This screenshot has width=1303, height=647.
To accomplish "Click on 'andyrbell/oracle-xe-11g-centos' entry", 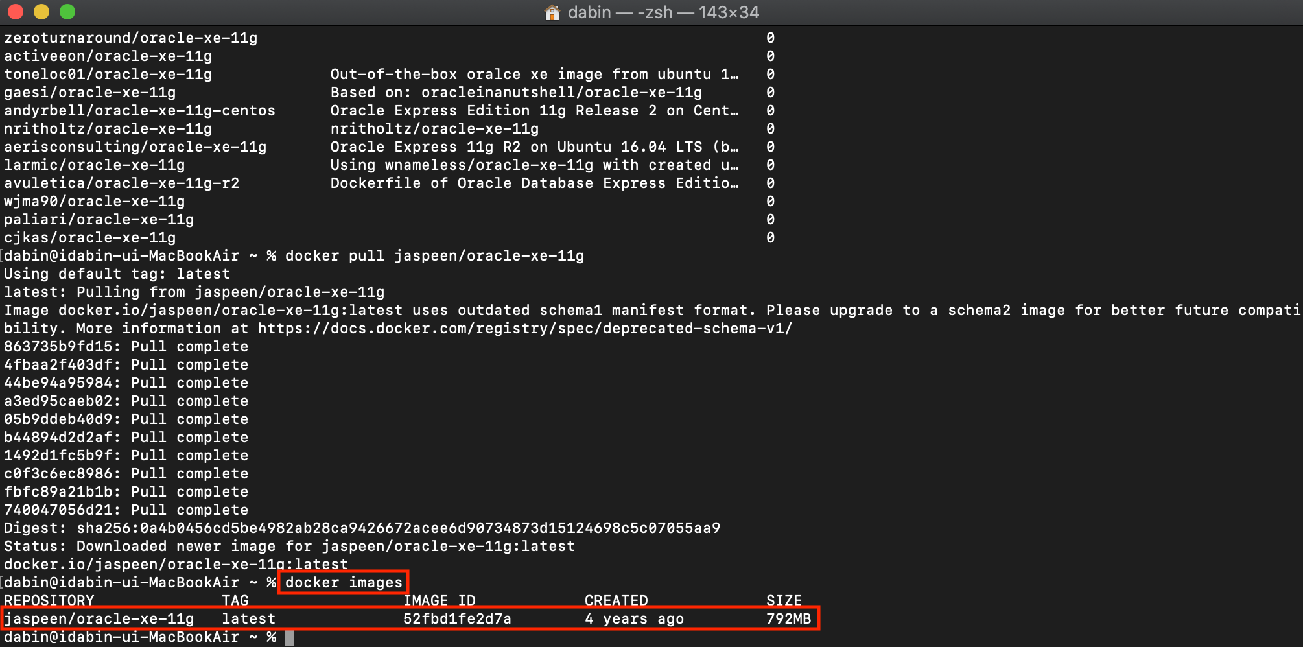I will pos(140,111).
